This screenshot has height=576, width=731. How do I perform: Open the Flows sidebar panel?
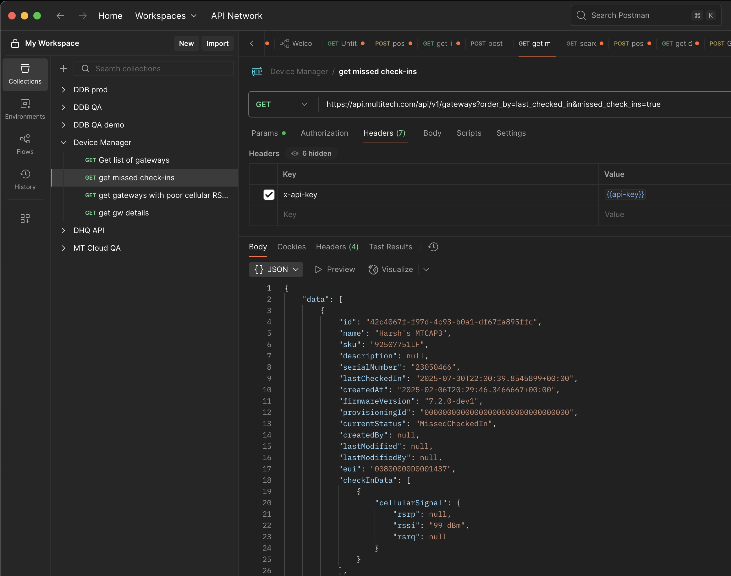tap(25, 144)
